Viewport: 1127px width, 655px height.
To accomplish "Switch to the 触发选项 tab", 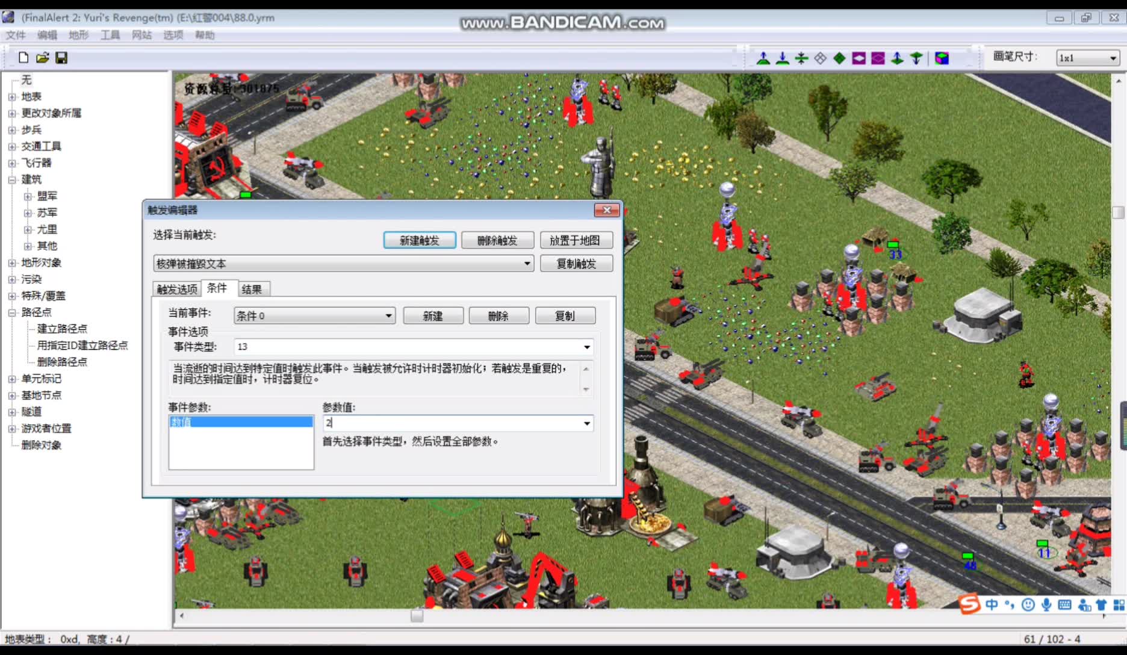I will (177, 289).
